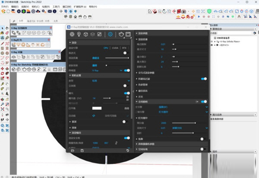Turn off the V-Ray denoiser switch
The height and width of the screenshot is (178, 259).
(127, 70)
